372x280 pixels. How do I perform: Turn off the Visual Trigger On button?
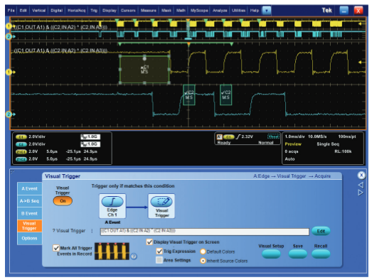click(x=63, y=201)
